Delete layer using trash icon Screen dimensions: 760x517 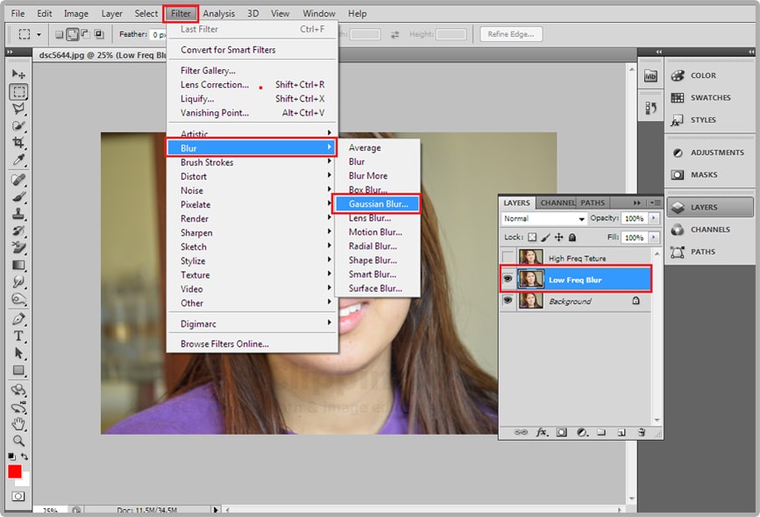[x=642, y=433]
